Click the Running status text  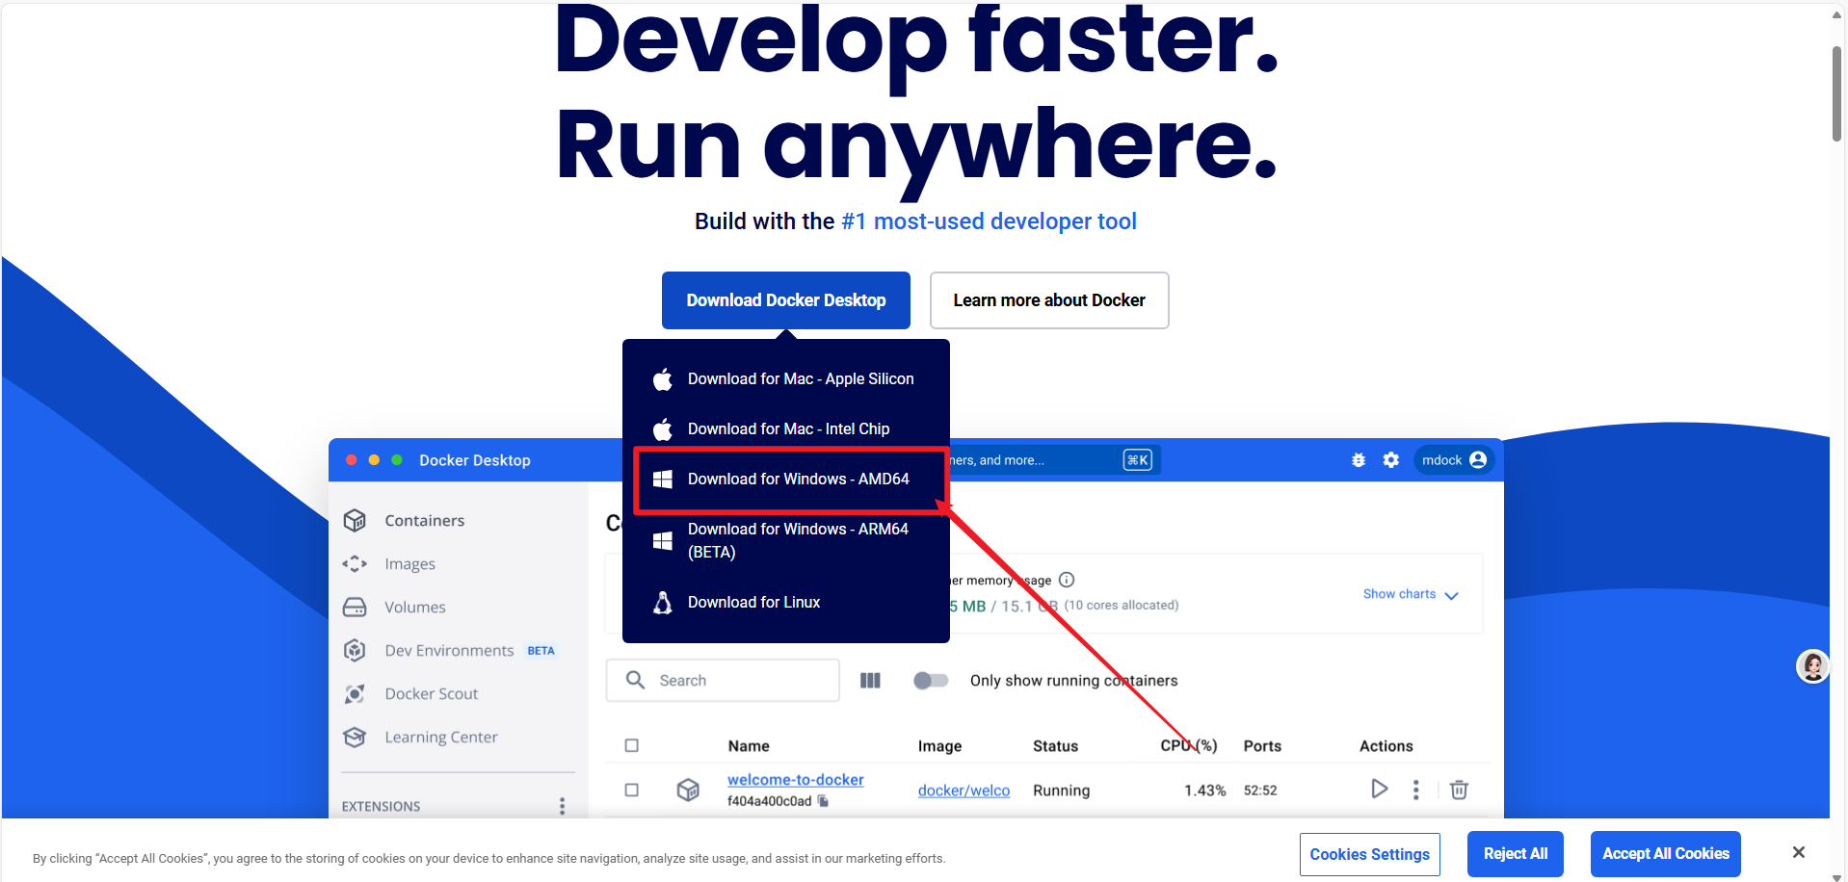[x=1062, y=791]
